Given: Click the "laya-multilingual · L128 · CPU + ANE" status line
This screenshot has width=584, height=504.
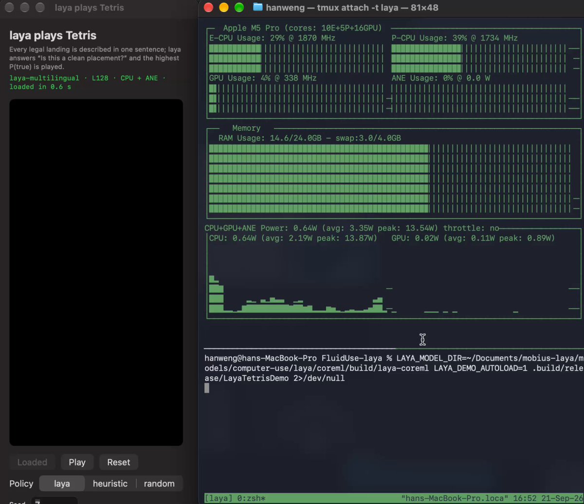Looking at the screenshot, I should [88, 78].
